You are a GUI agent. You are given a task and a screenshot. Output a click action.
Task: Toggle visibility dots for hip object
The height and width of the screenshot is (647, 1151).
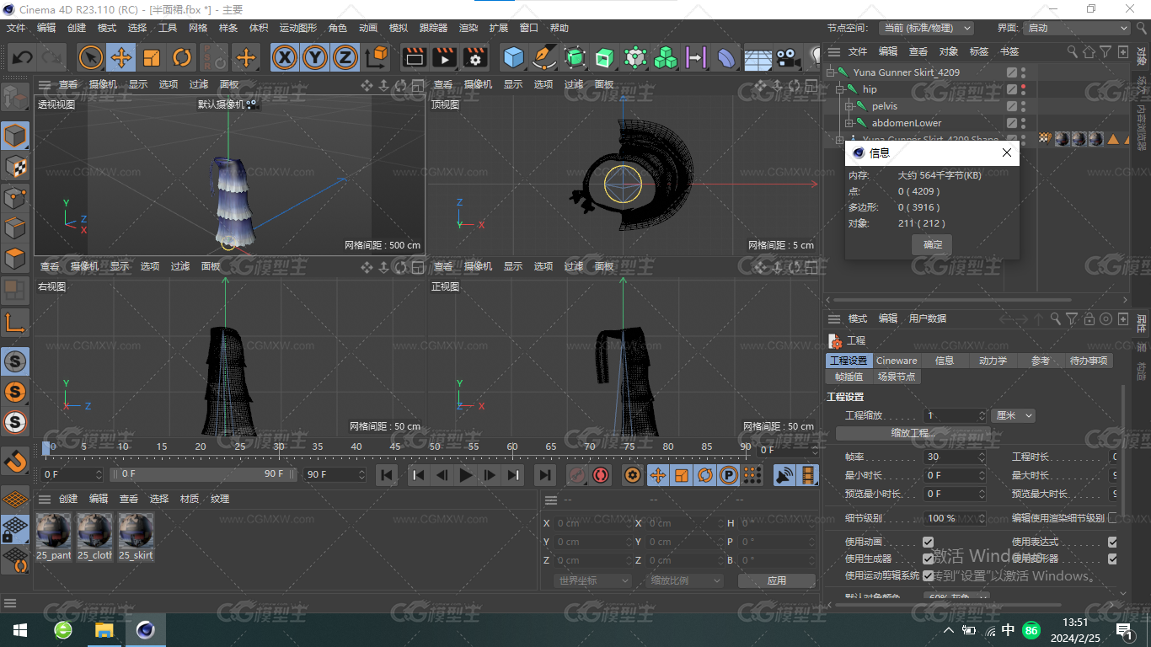point(1024,89)
